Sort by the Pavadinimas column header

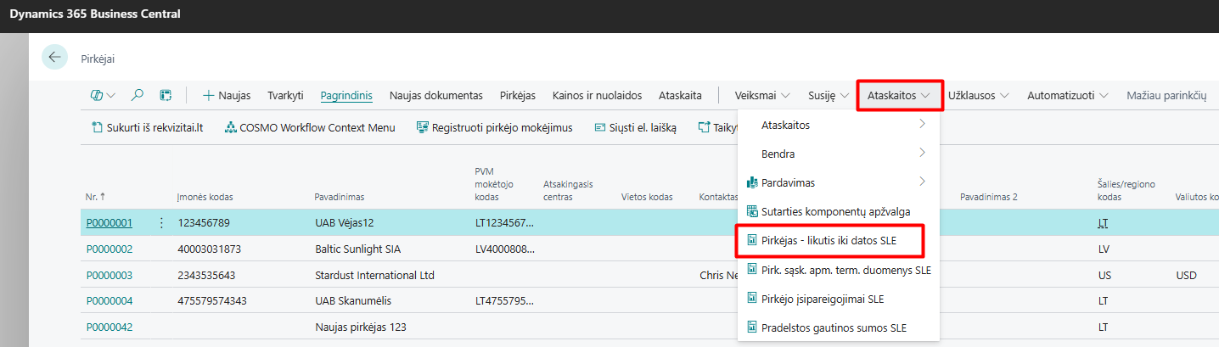tap(339, 197)
